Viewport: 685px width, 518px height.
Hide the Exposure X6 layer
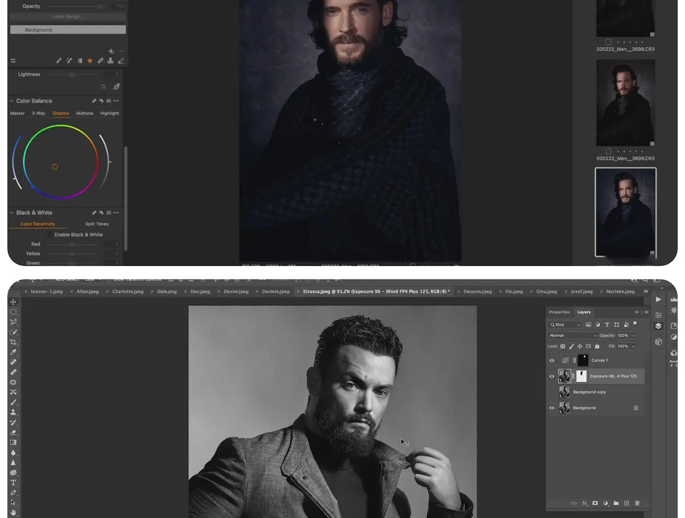(552, 376)
